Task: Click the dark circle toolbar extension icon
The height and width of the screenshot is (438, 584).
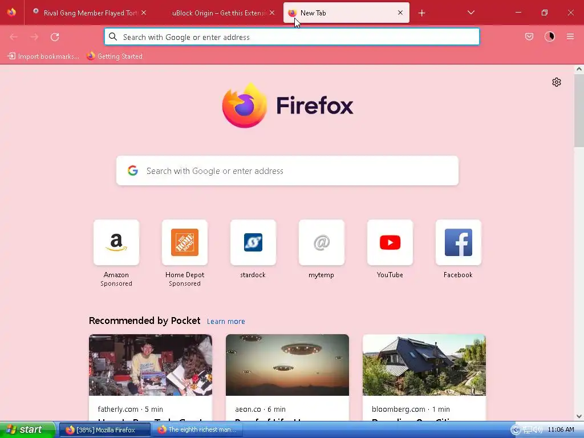Action: [549, 36]
